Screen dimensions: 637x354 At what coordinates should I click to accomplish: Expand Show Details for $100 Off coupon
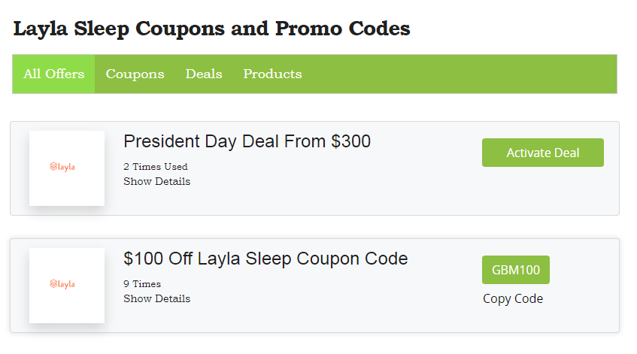tap(156, 298)
